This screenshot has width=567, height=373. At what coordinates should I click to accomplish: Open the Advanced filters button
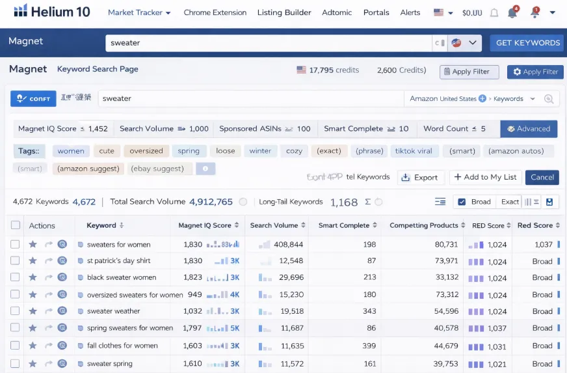(x=529, y=129)
